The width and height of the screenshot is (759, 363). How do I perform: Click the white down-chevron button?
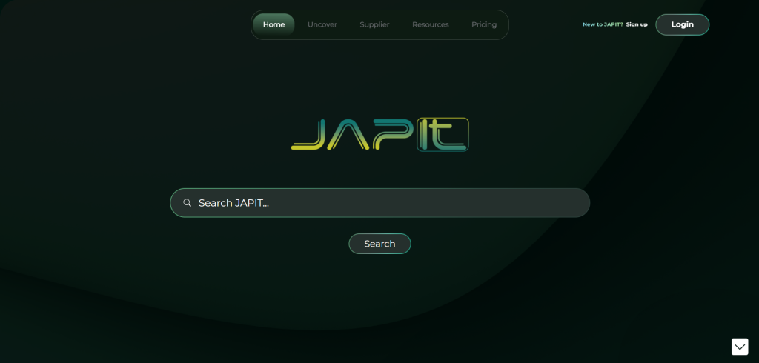click(x=740, y=347)
